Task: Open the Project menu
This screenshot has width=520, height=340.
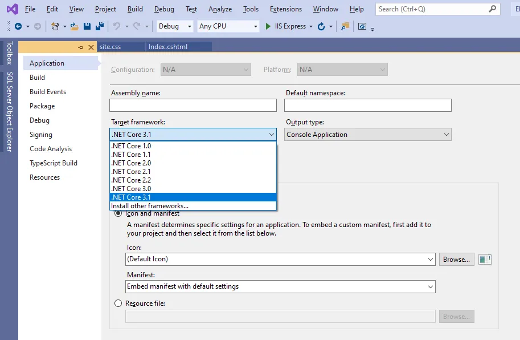Action: click(x=105, y=9)
